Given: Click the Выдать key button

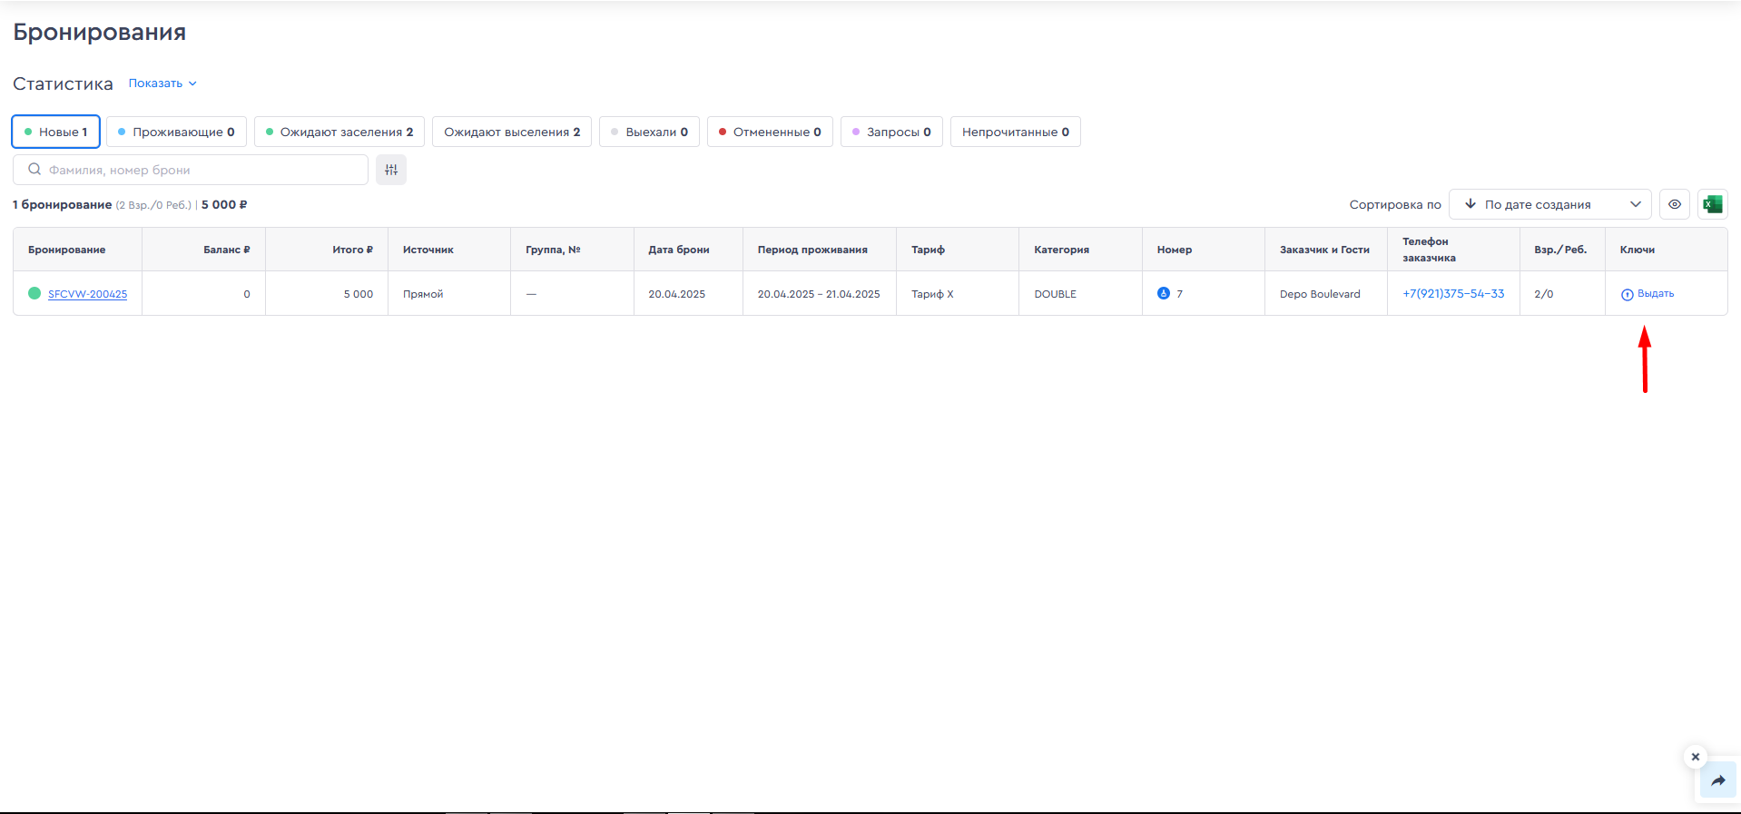Looking at the screenshot, I should [1648, 294].
